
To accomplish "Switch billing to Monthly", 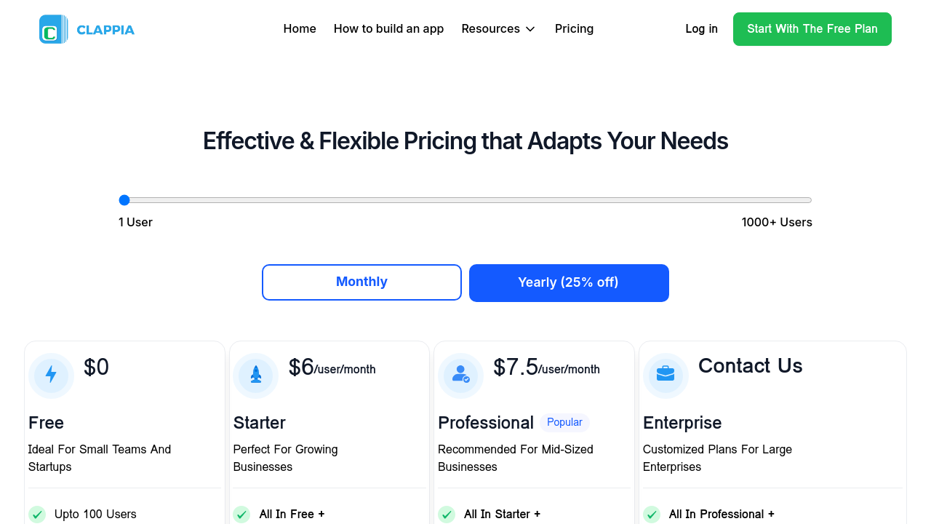I will [361, 282].
